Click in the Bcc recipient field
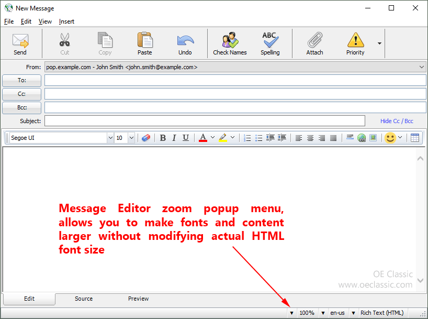 tap(235, 108)
